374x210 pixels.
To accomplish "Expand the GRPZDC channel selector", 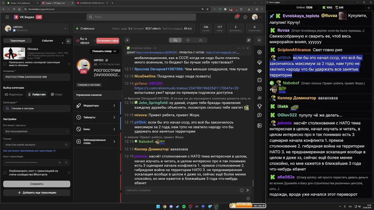I will coord(35,29).
